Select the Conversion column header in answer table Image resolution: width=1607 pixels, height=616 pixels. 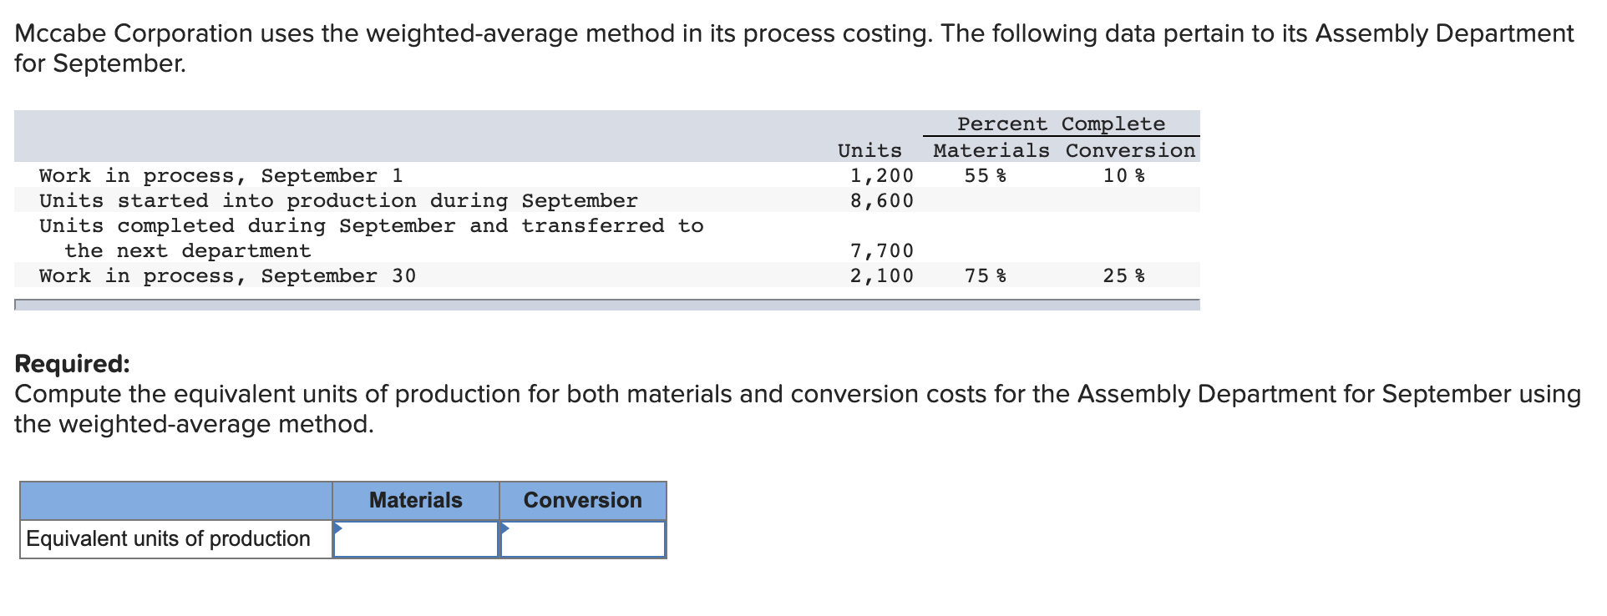pos(583,500)
